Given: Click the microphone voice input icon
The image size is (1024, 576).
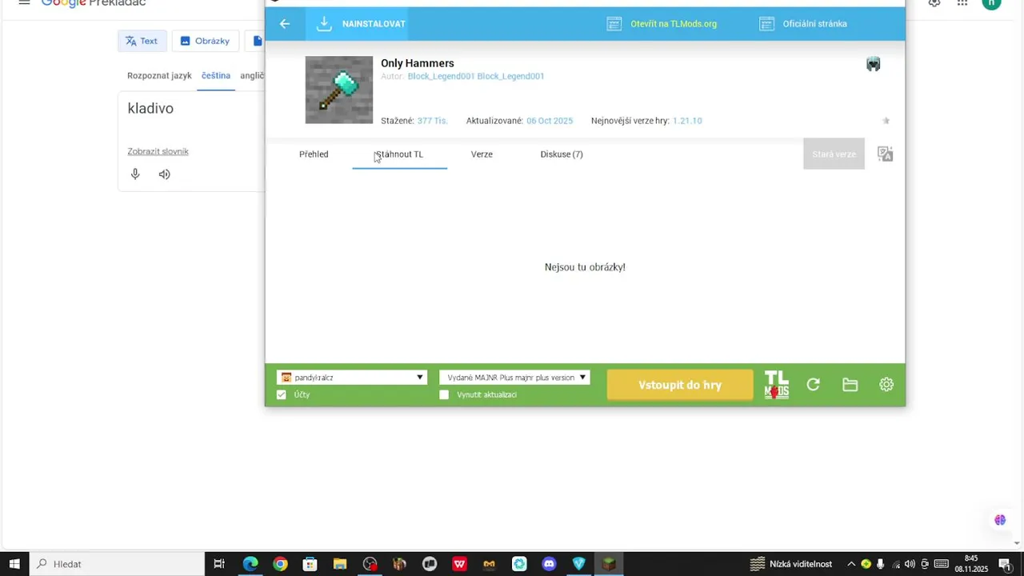Looking at the screenshot, I should pos(135,174).
